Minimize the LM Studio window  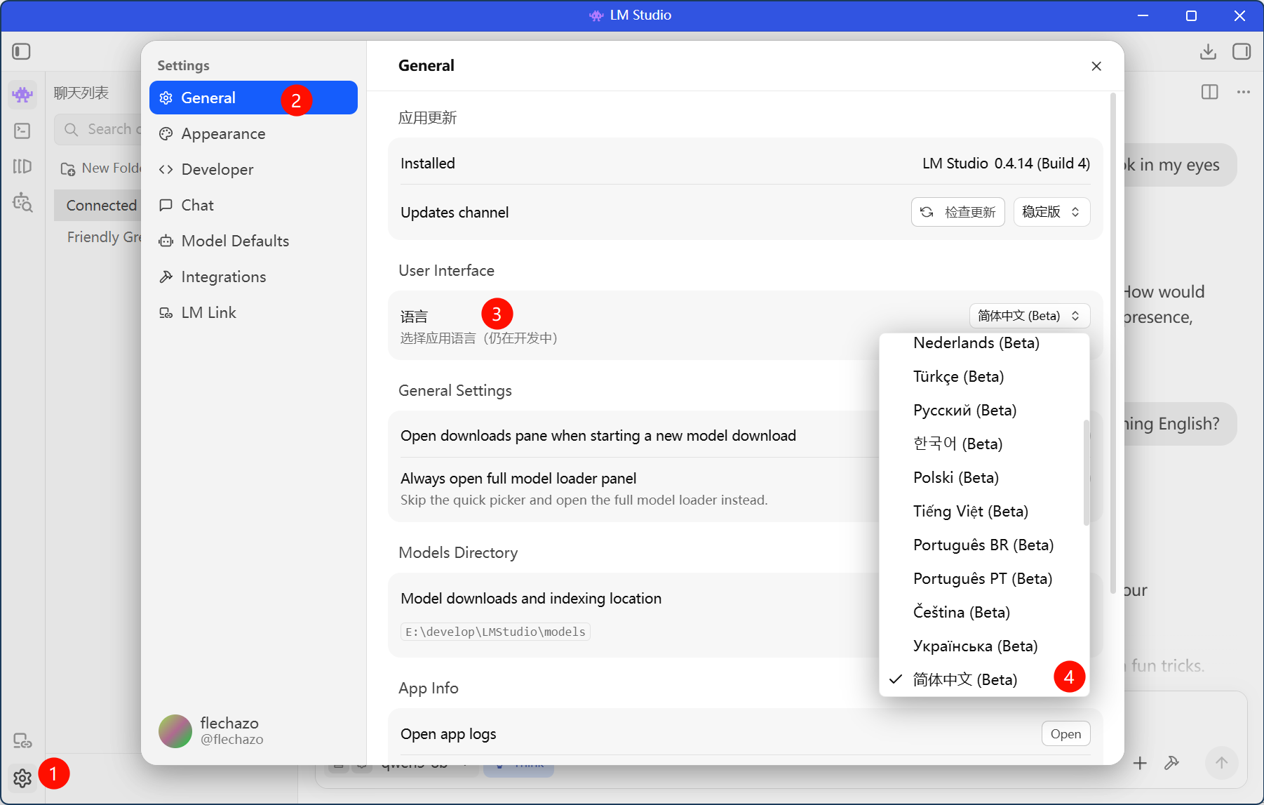[x=1143, y=15]
